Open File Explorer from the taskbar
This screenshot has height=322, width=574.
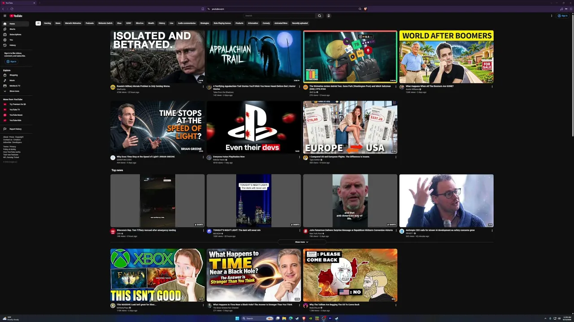(284, 318)
